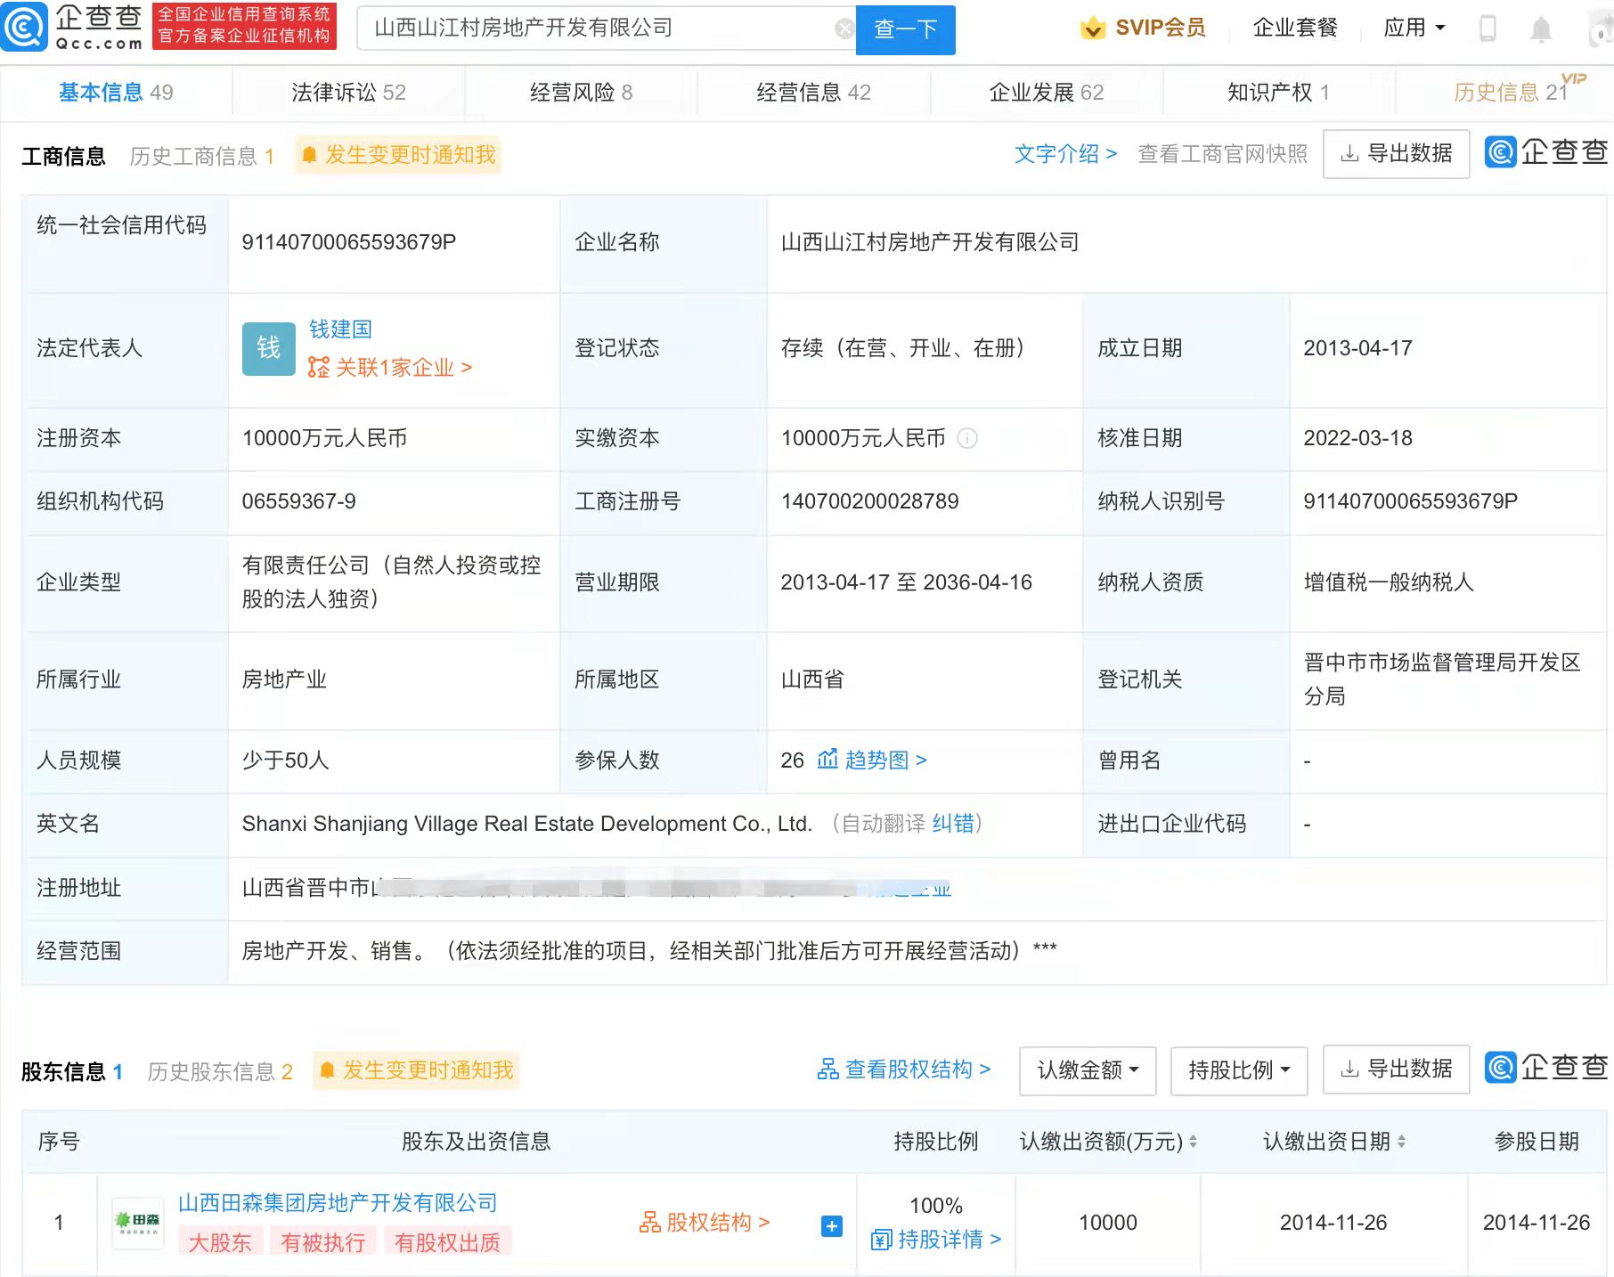This screenshot has height=1277, width=1614.
Task: Select 历史工商信息 sub-tab
Action: pos(201,157)
